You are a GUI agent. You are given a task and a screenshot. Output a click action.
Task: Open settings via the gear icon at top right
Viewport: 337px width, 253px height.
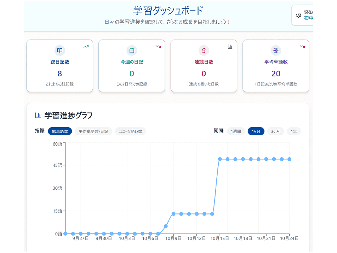pos(298,15)
